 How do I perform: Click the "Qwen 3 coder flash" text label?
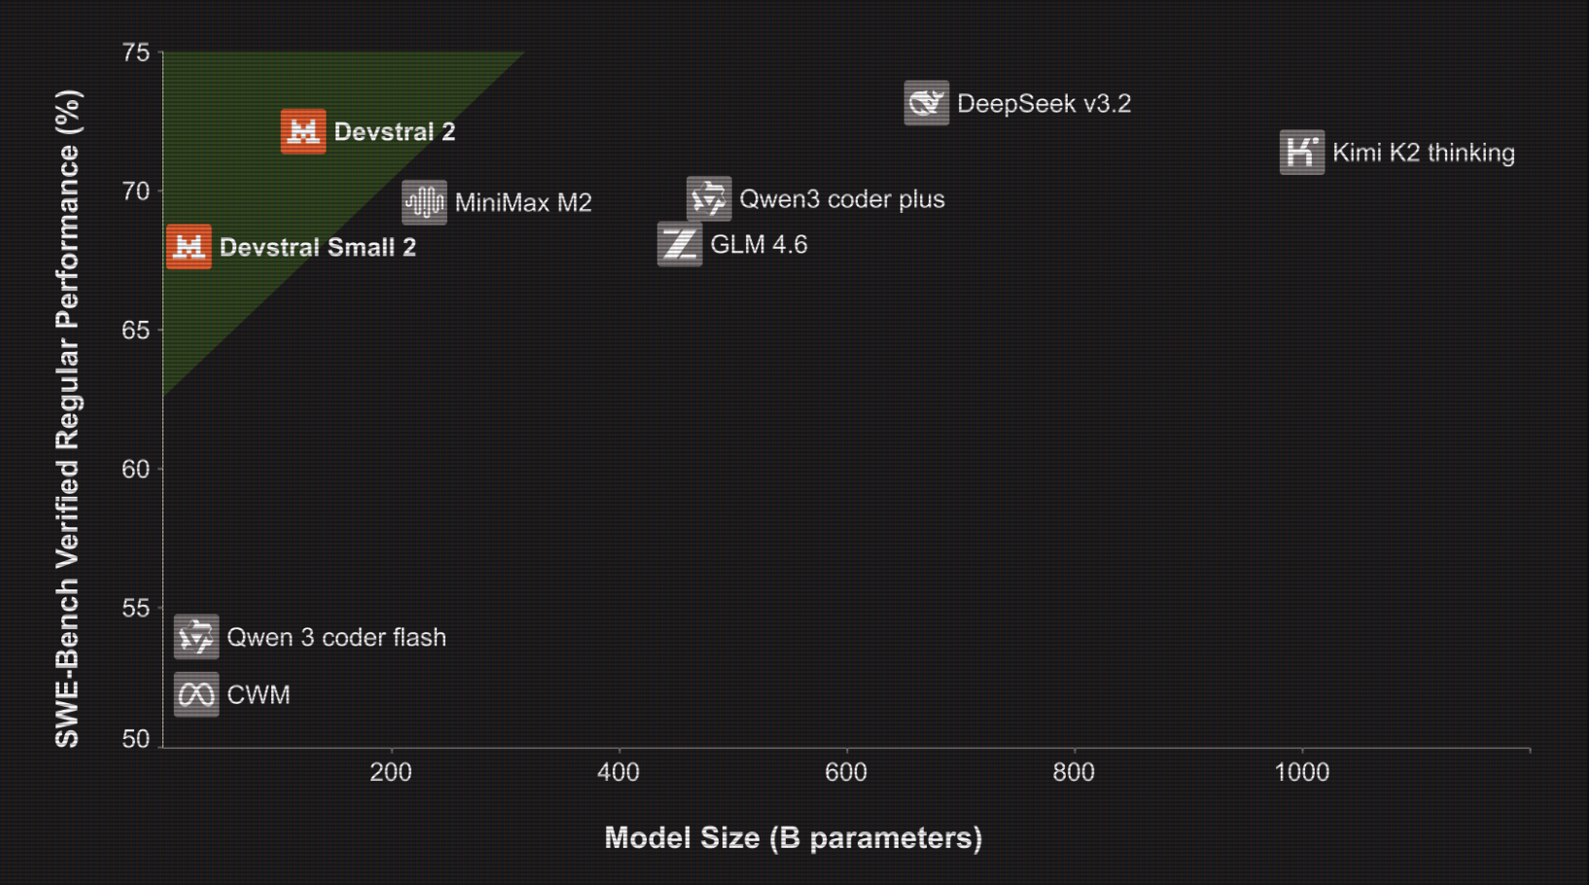336,637
